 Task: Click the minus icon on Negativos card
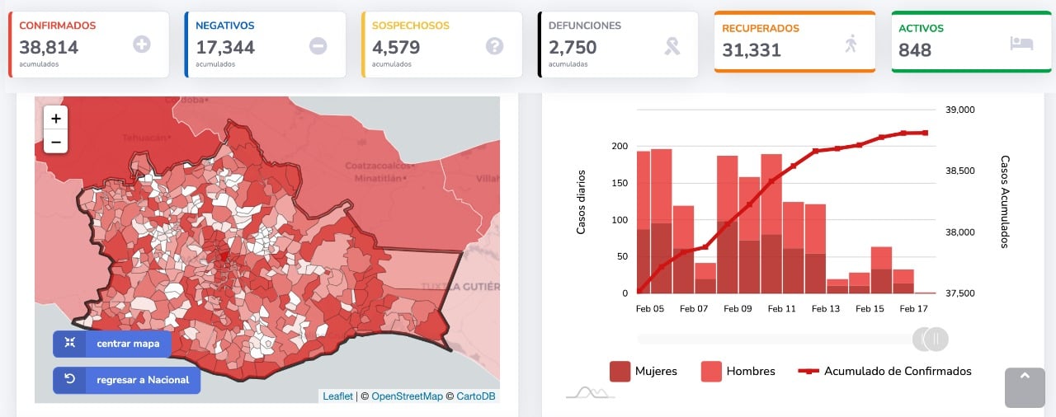coord(318,45)
